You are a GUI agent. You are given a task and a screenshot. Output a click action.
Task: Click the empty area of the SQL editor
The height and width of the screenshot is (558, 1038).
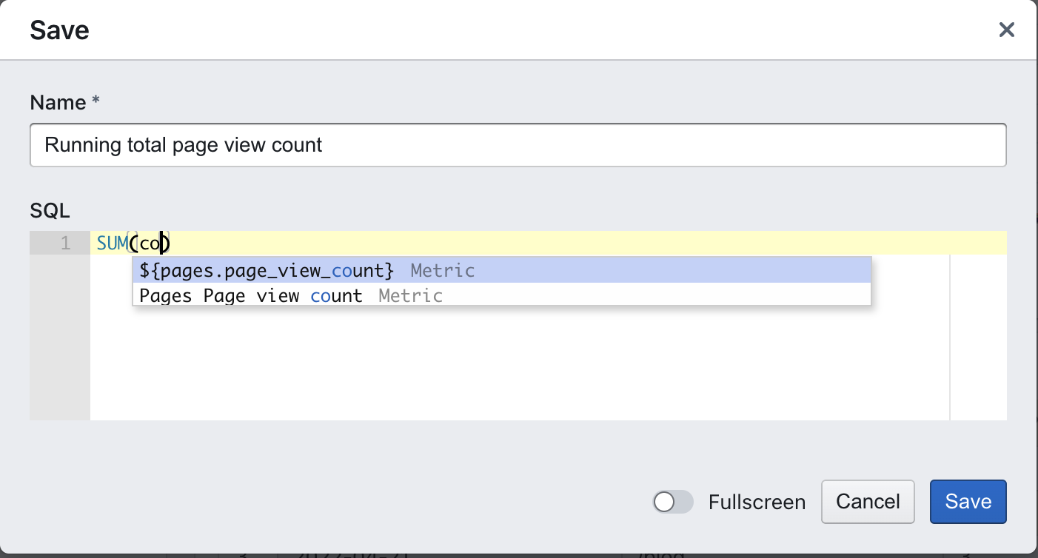[x=518, y=363]
